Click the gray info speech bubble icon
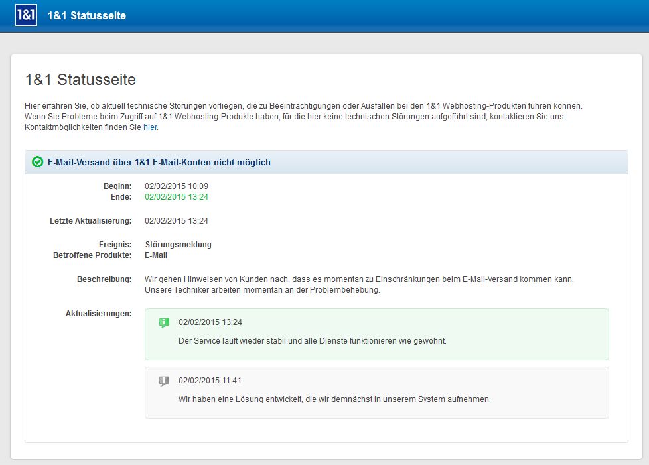649x465 pixels. click(164, 381)
